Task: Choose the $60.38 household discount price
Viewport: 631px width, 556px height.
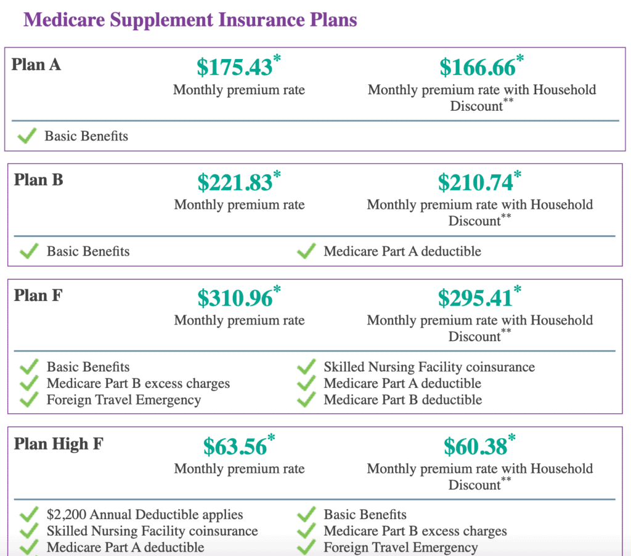Action: tap(476, 446)
